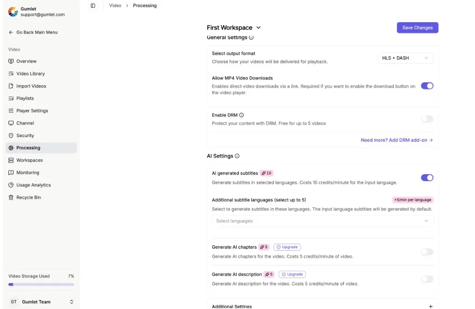Click the Save Changes button
475x309 pixels.
click(417, 27)
